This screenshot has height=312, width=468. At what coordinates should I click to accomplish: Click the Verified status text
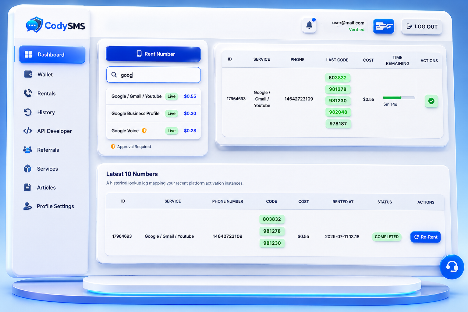356,30
